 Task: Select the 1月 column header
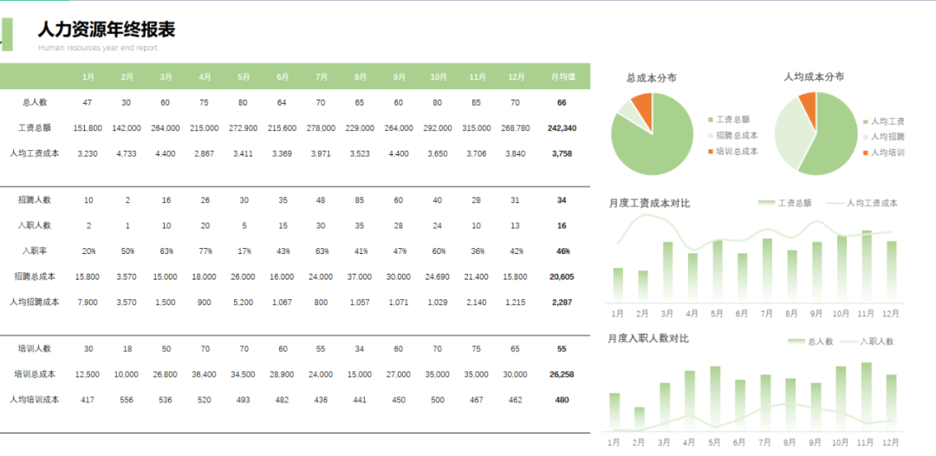(88, 77)
